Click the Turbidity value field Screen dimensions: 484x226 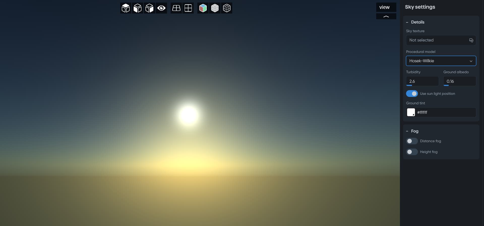click(x=422, y=81)
